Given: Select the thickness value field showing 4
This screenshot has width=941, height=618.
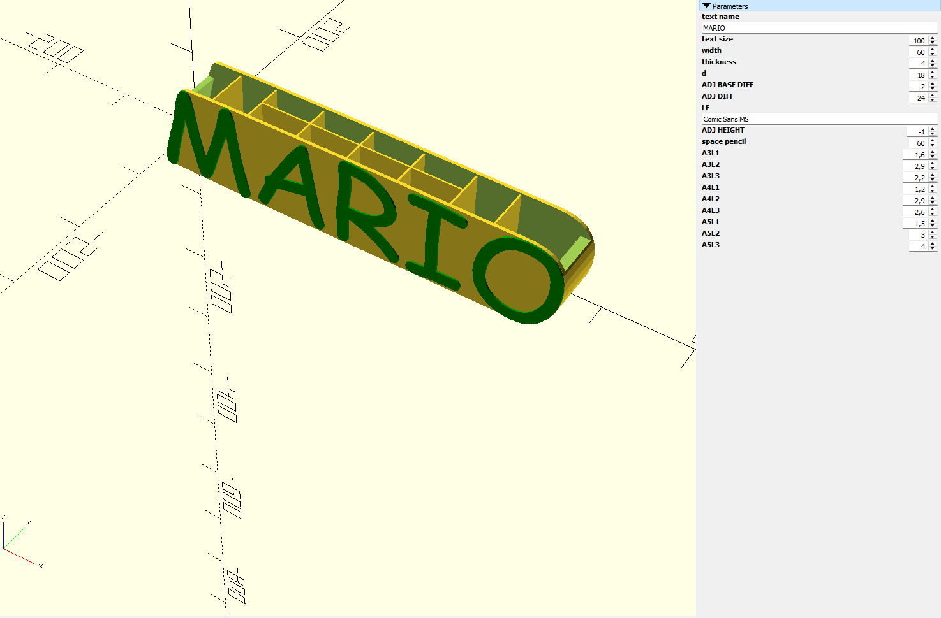Looking at the screenshot, I should tap(919, 64).
